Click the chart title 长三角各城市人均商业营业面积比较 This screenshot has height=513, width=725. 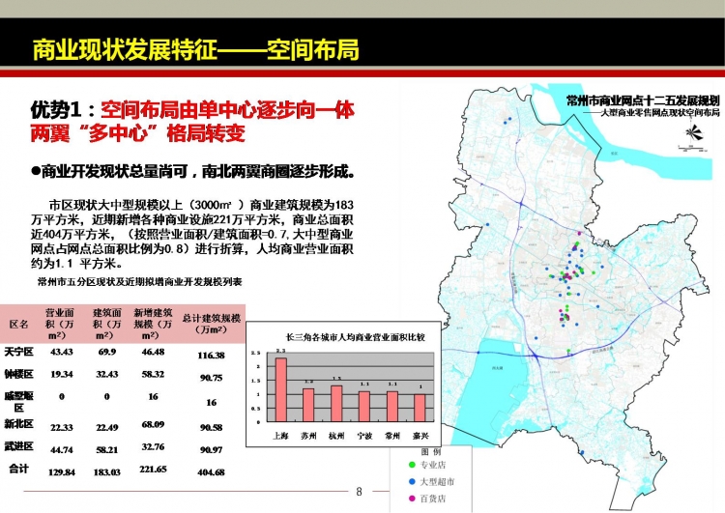356,337
